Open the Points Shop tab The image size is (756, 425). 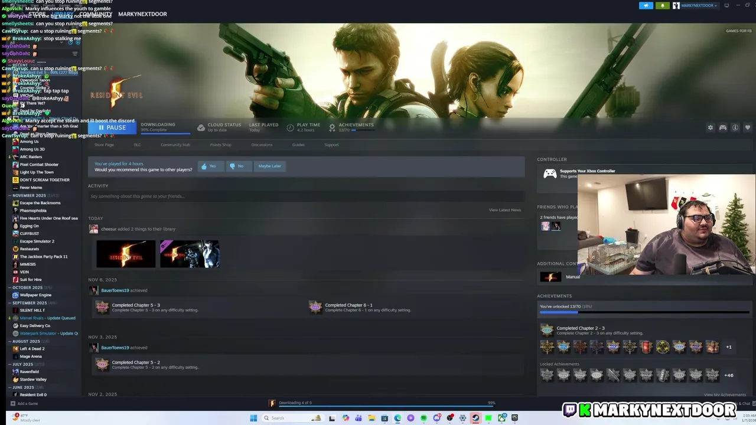pos(220,145)
